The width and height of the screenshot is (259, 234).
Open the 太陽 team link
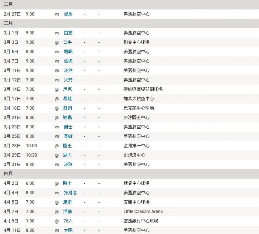point(68,231)
